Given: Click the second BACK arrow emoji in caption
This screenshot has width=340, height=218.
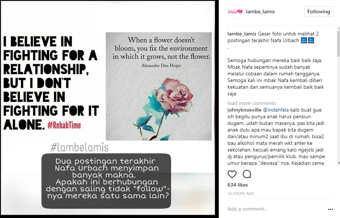Looking at the screenshot, I should point(311,41).
